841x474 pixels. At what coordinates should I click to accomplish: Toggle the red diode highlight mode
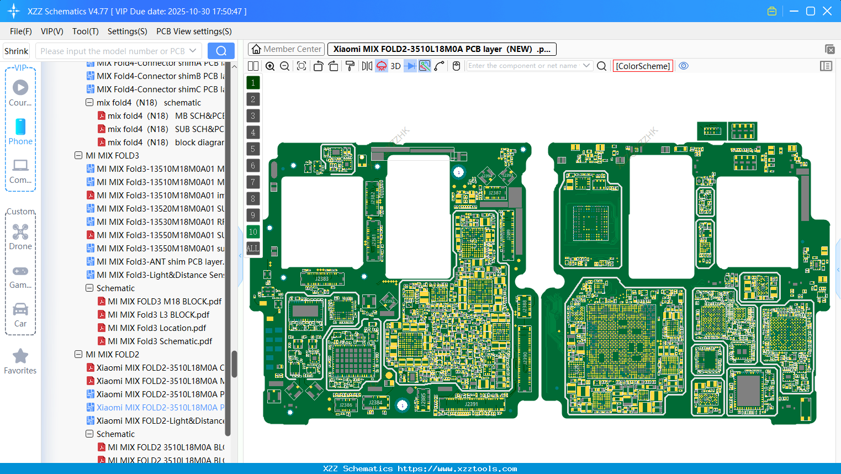(x=381, y=66)
